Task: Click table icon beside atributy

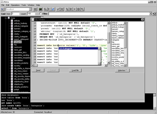Action: point(12,21)
